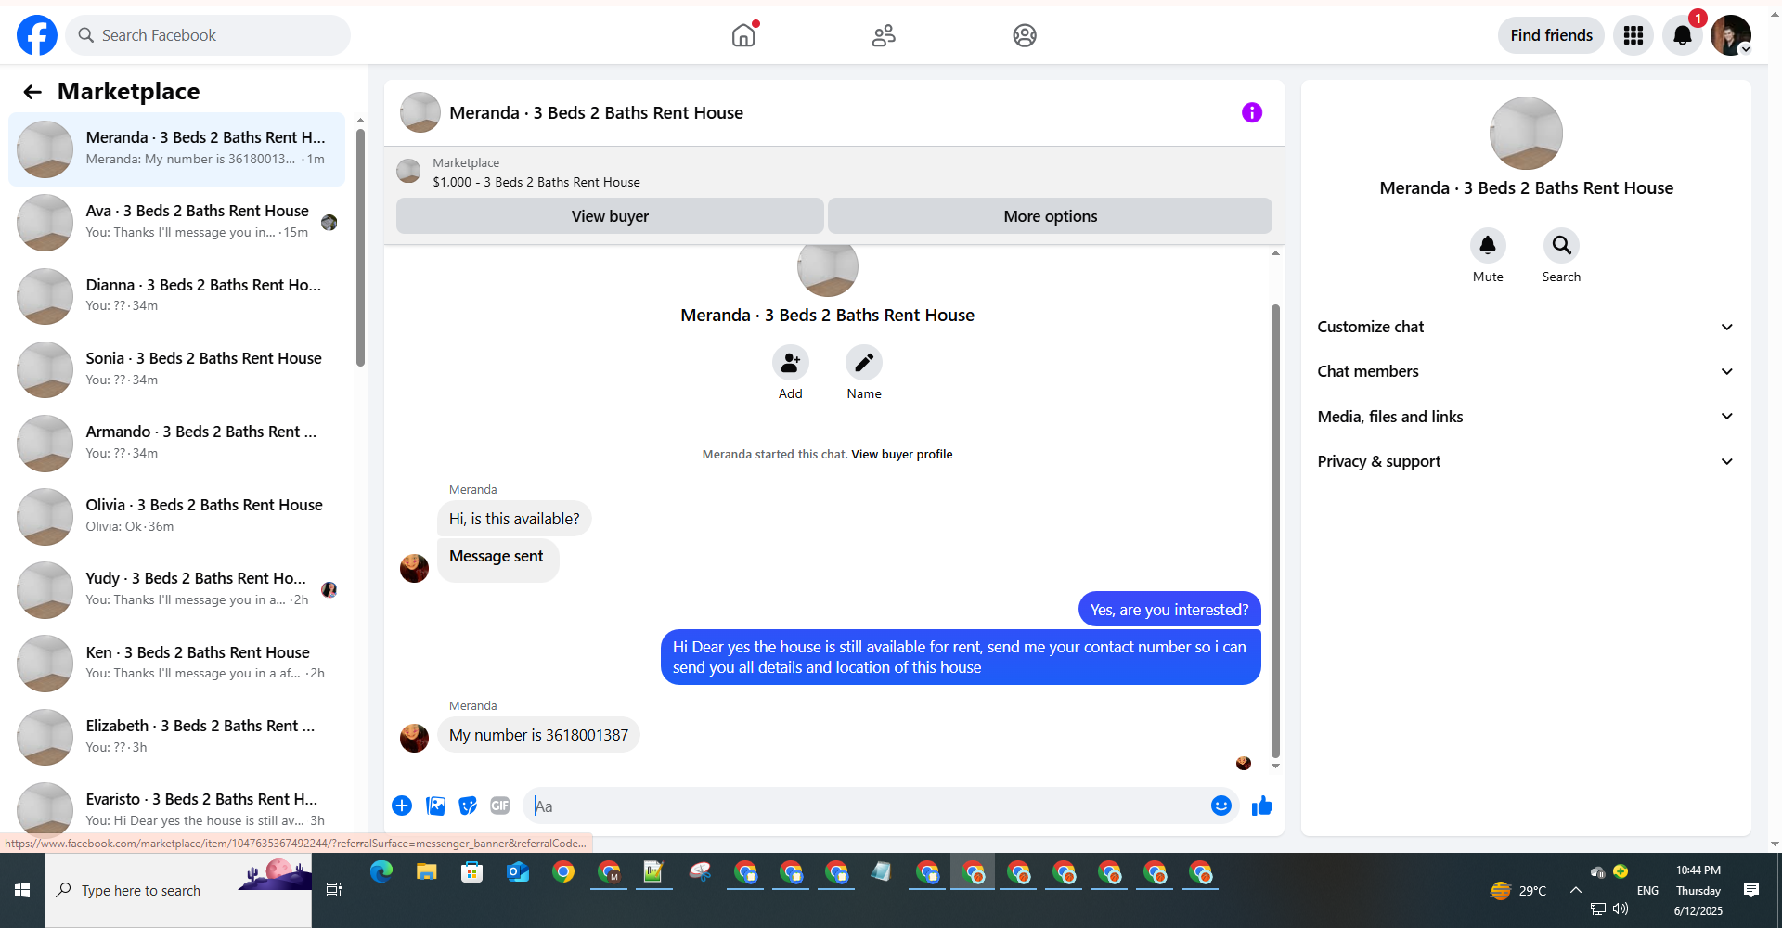Select message 'Yes, are you interested?'
1782x928 pixels.
coord(1169,610)
